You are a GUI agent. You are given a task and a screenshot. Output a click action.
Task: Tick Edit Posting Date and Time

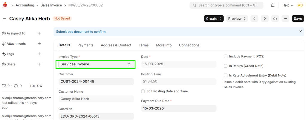(x=143, y=91)
